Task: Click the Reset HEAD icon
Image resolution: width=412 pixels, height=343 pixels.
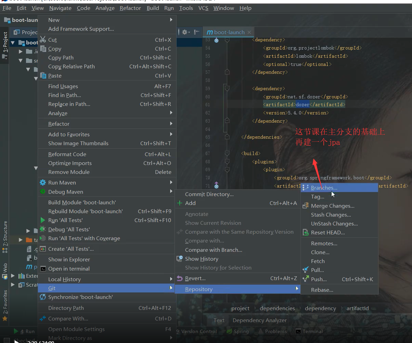Action: pos(306,232)
